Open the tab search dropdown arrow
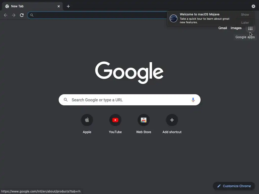Image resolution: width=259 pixels, height=194 pixels. point(253,6)
